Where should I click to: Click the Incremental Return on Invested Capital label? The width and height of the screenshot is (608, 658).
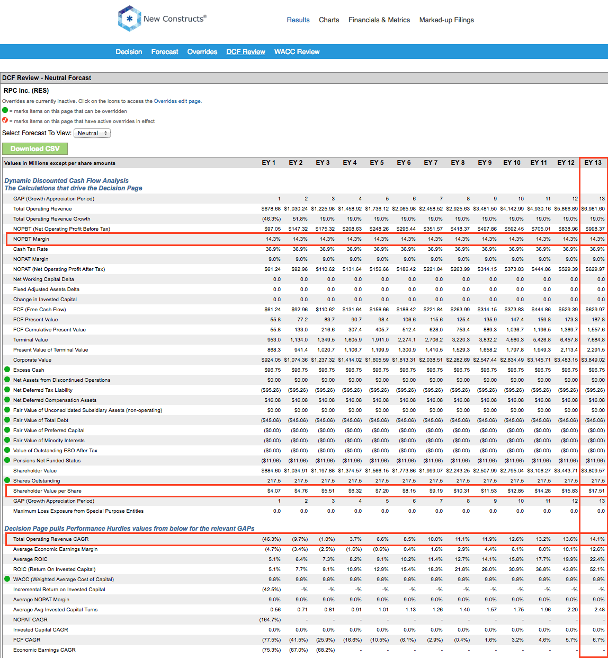(x=59, y=589)
